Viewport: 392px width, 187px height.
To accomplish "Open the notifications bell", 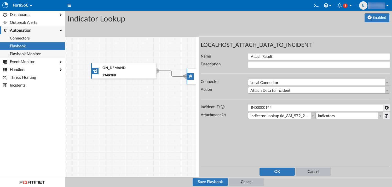I will [340, 5].
